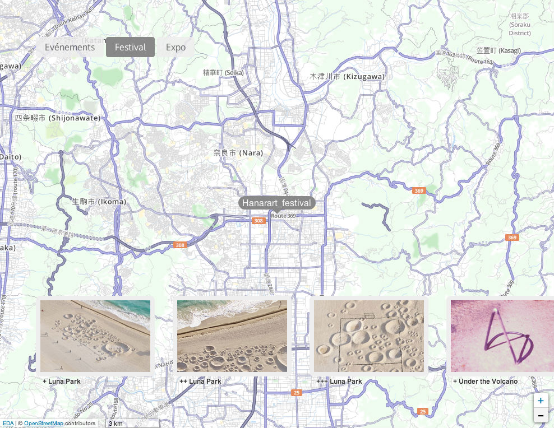Open the +++ Luna Park thumbnail
The width and height of the screenshot is (554, 428).
[369, 336]
